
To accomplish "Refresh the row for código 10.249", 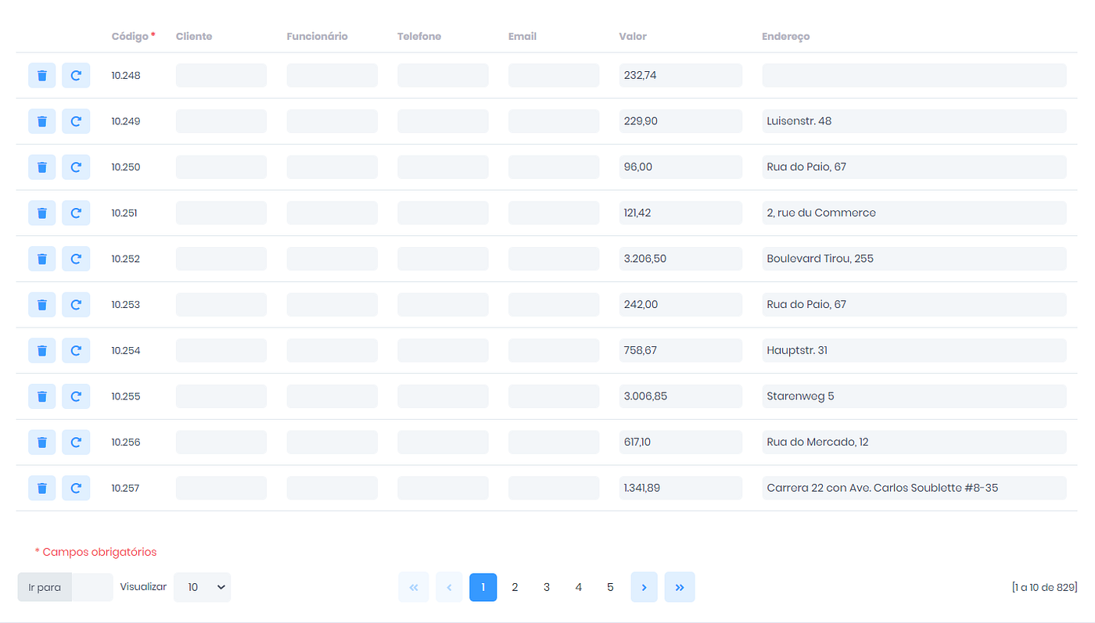I will pos(76,121).
